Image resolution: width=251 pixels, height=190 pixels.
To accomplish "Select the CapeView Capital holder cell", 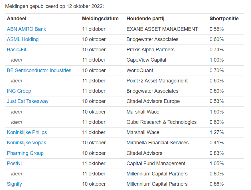I will click(146, 60).
